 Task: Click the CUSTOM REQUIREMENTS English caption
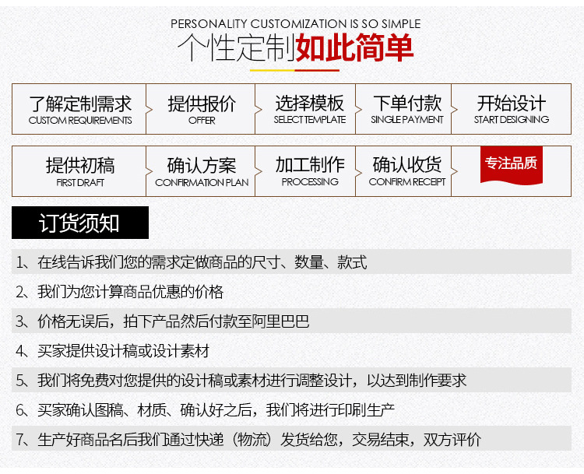(80, 121)
